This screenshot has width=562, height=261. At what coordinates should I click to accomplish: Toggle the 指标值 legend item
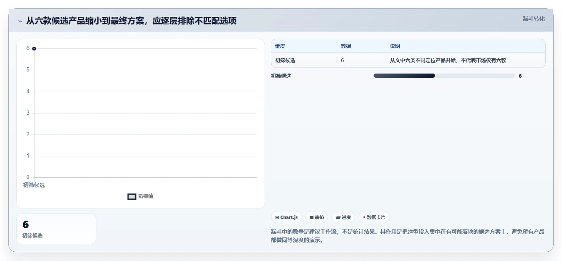tap(140, 196)
